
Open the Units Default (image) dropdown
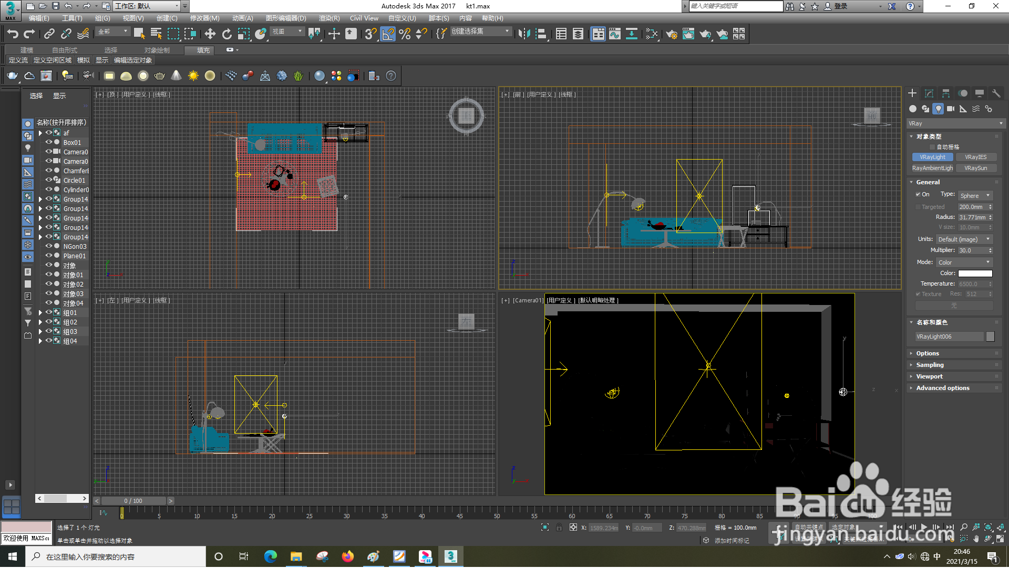click(x=964, y=239)
